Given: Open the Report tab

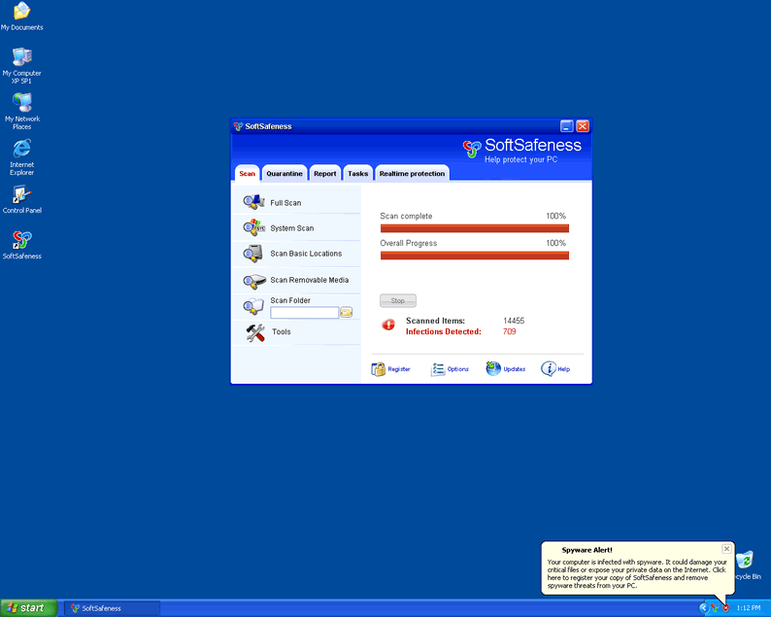Looking at the screenshot, I should (x=325, y=174).
